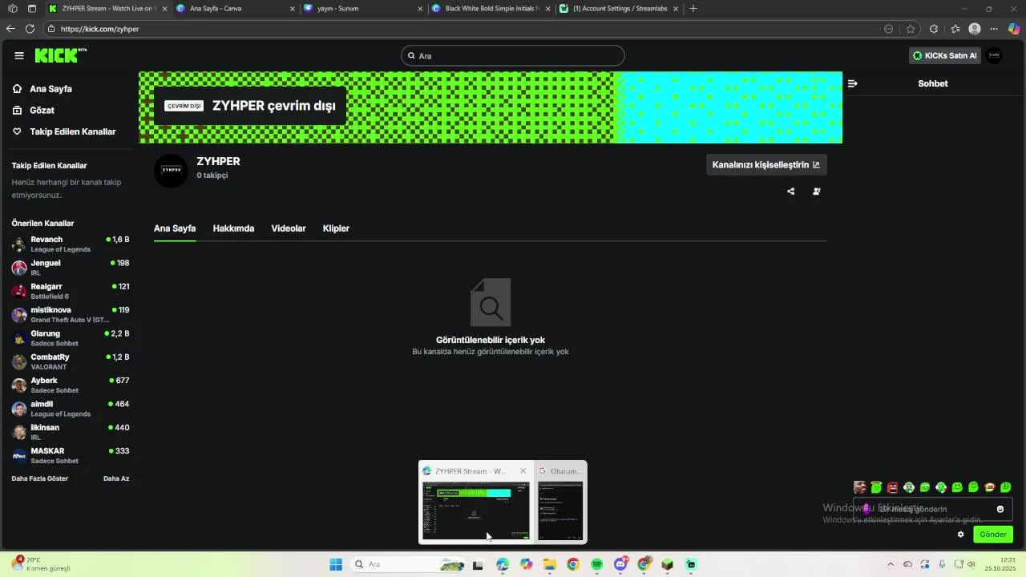Share the ZYHPER channel via share icon

(791, 192)
